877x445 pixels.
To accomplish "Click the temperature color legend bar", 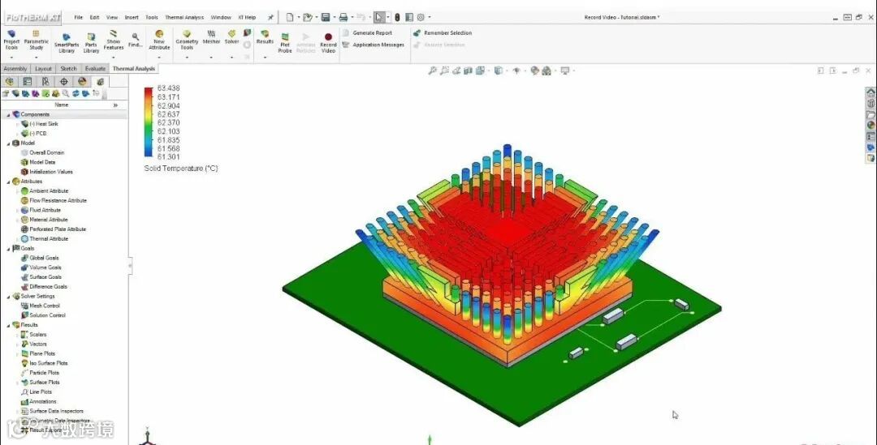I will pyautogui.click(x=149, y=122).
